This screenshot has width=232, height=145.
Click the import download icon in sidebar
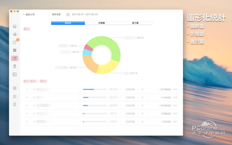[x=15, y=96]
